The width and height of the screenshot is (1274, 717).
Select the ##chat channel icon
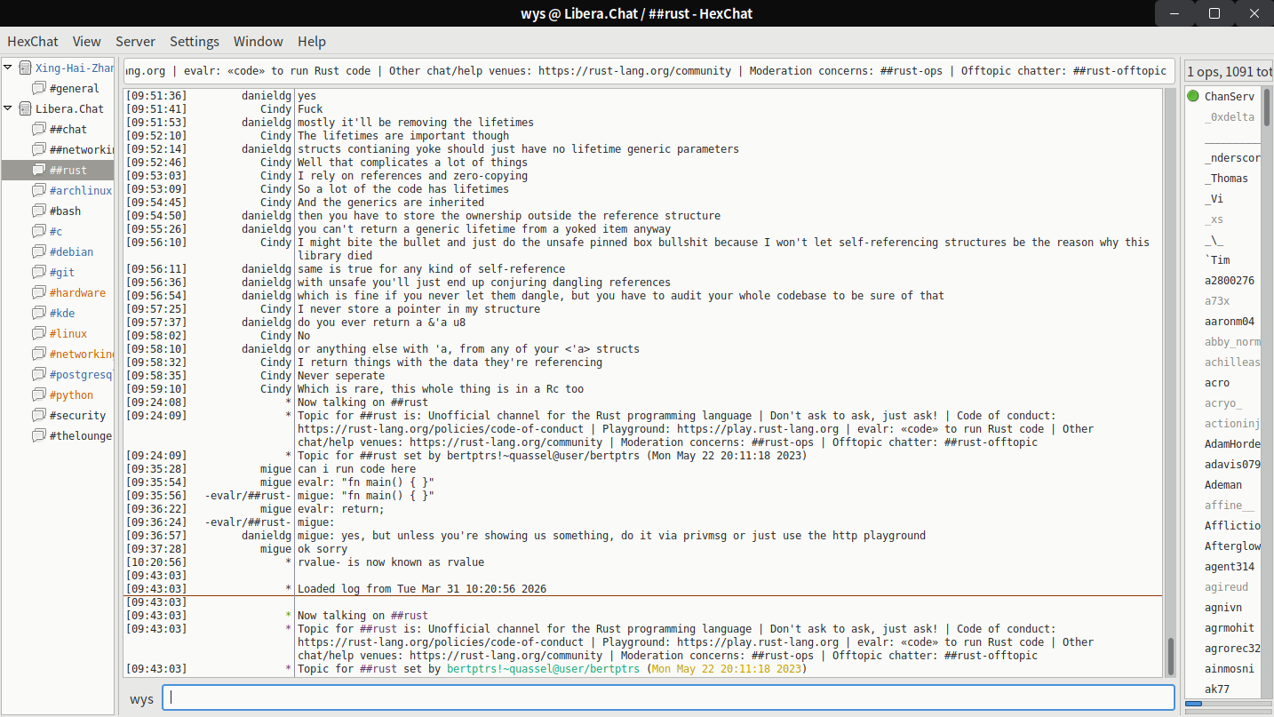pyautogui.click(x=39, y=129)
